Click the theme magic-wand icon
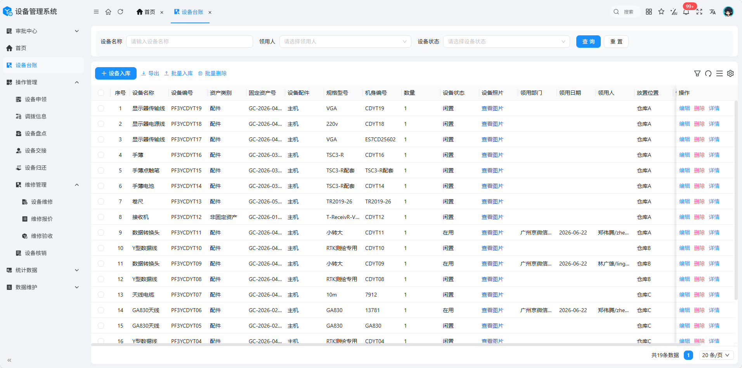The width and height of the screenshot is (742, 368). tap(674, 12)
